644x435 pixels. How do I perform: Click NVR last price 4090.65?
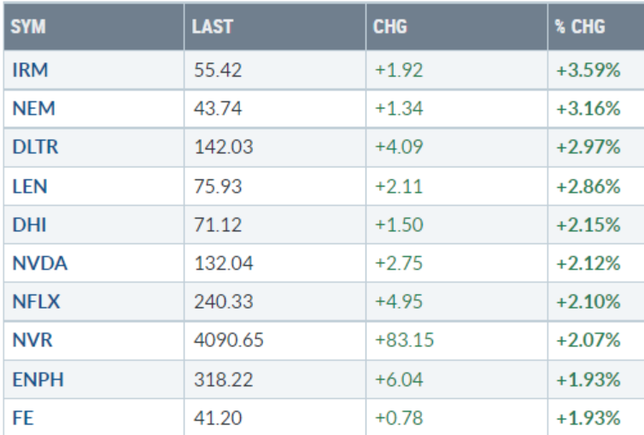click(228, 341)
